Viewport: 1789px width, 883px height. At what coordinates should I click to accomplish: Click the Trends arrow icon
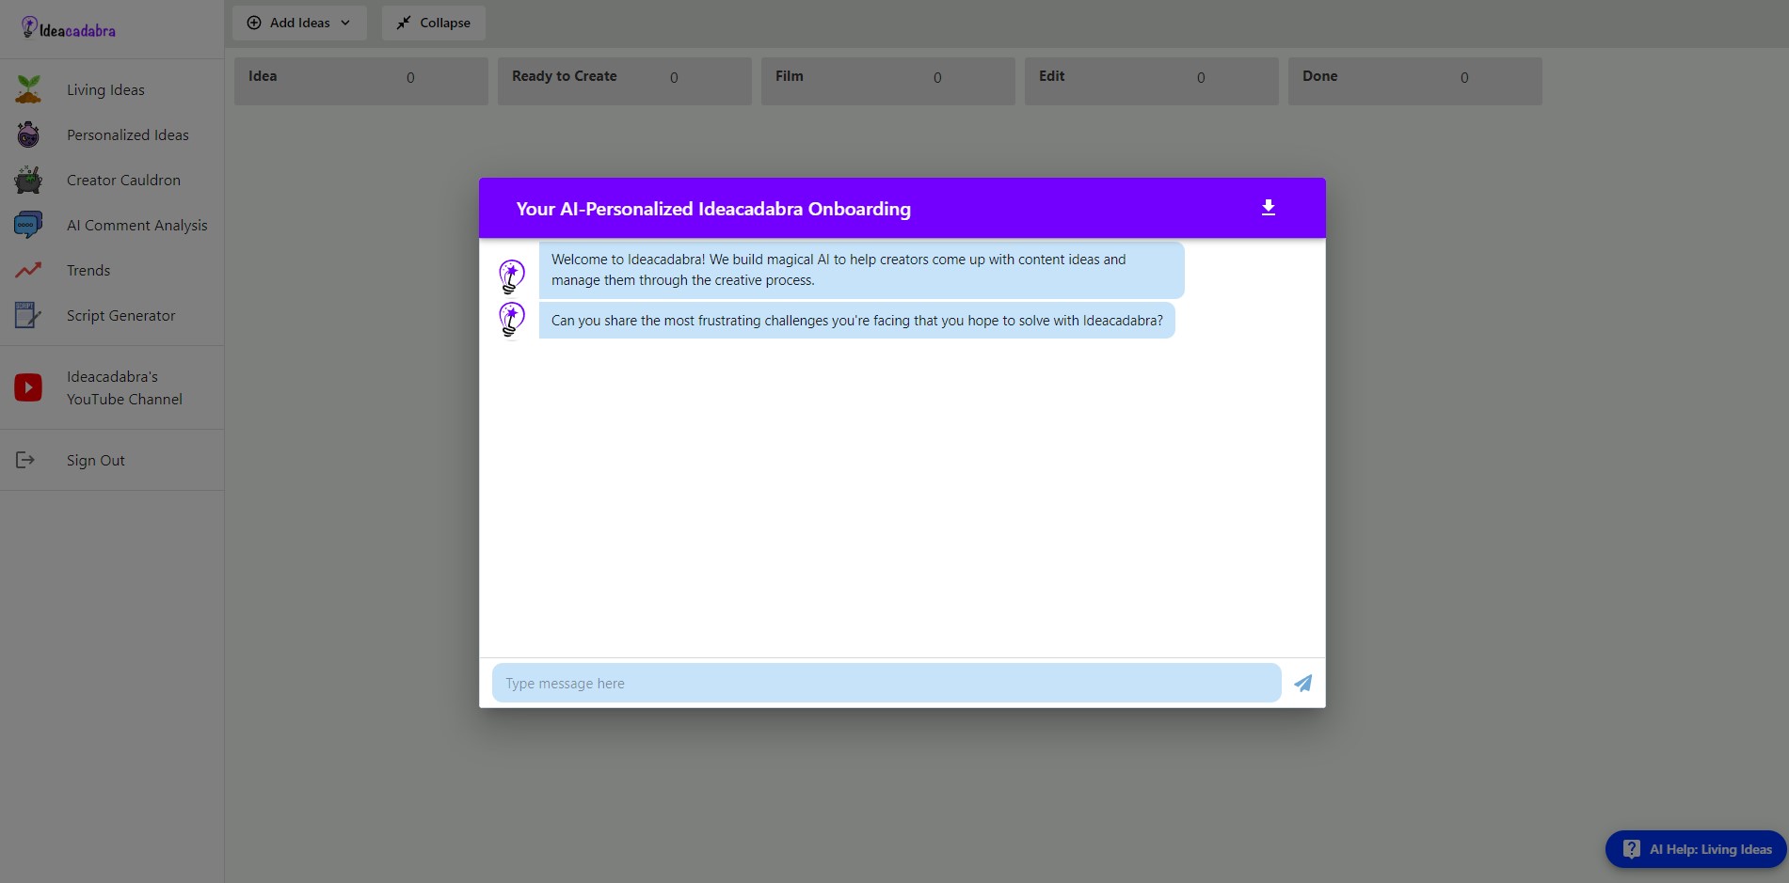click(28, 270)
